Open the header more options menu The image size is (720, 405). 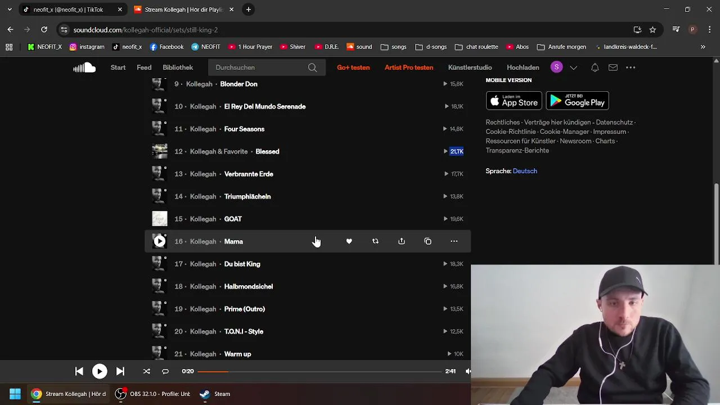click(631, 67)
